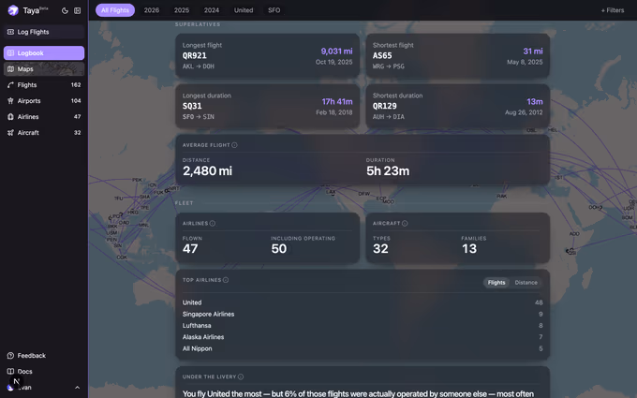Screen dimensions: 637x398
Task: Click info icon next to Top Airlines
Action: [226, 280]
